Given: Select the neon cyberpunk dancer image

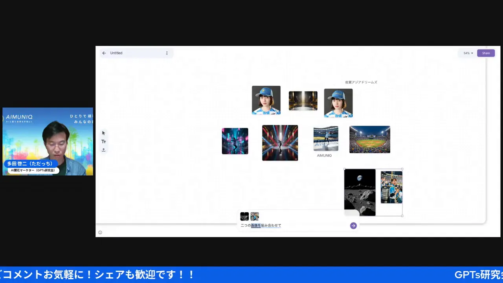Looking at the screenshot, I should click(235, 141).
